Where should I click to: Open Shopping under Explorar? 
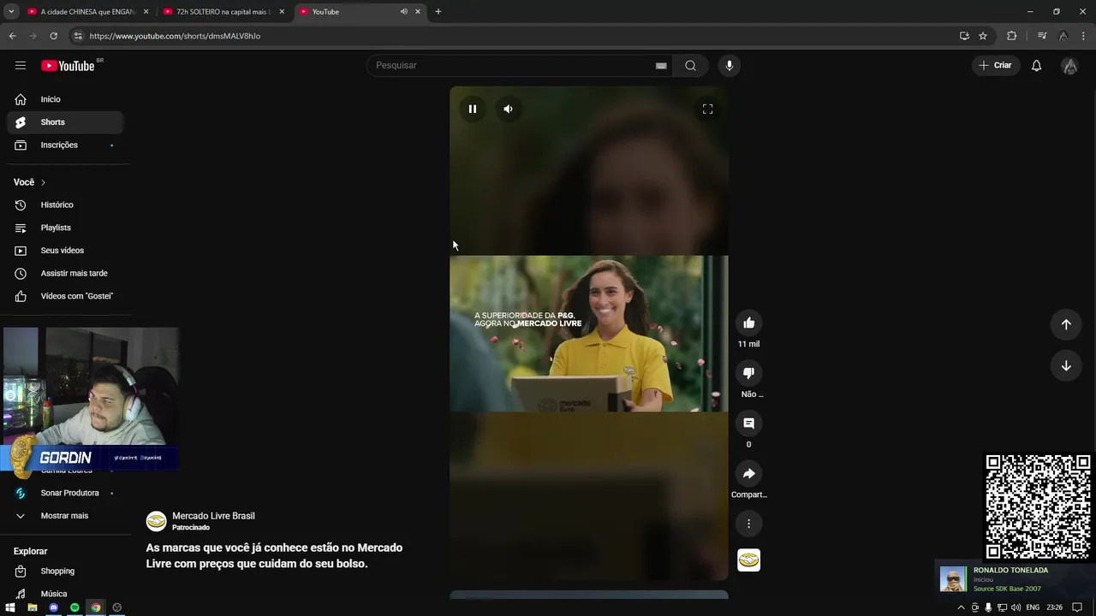[x=65, y=572]
